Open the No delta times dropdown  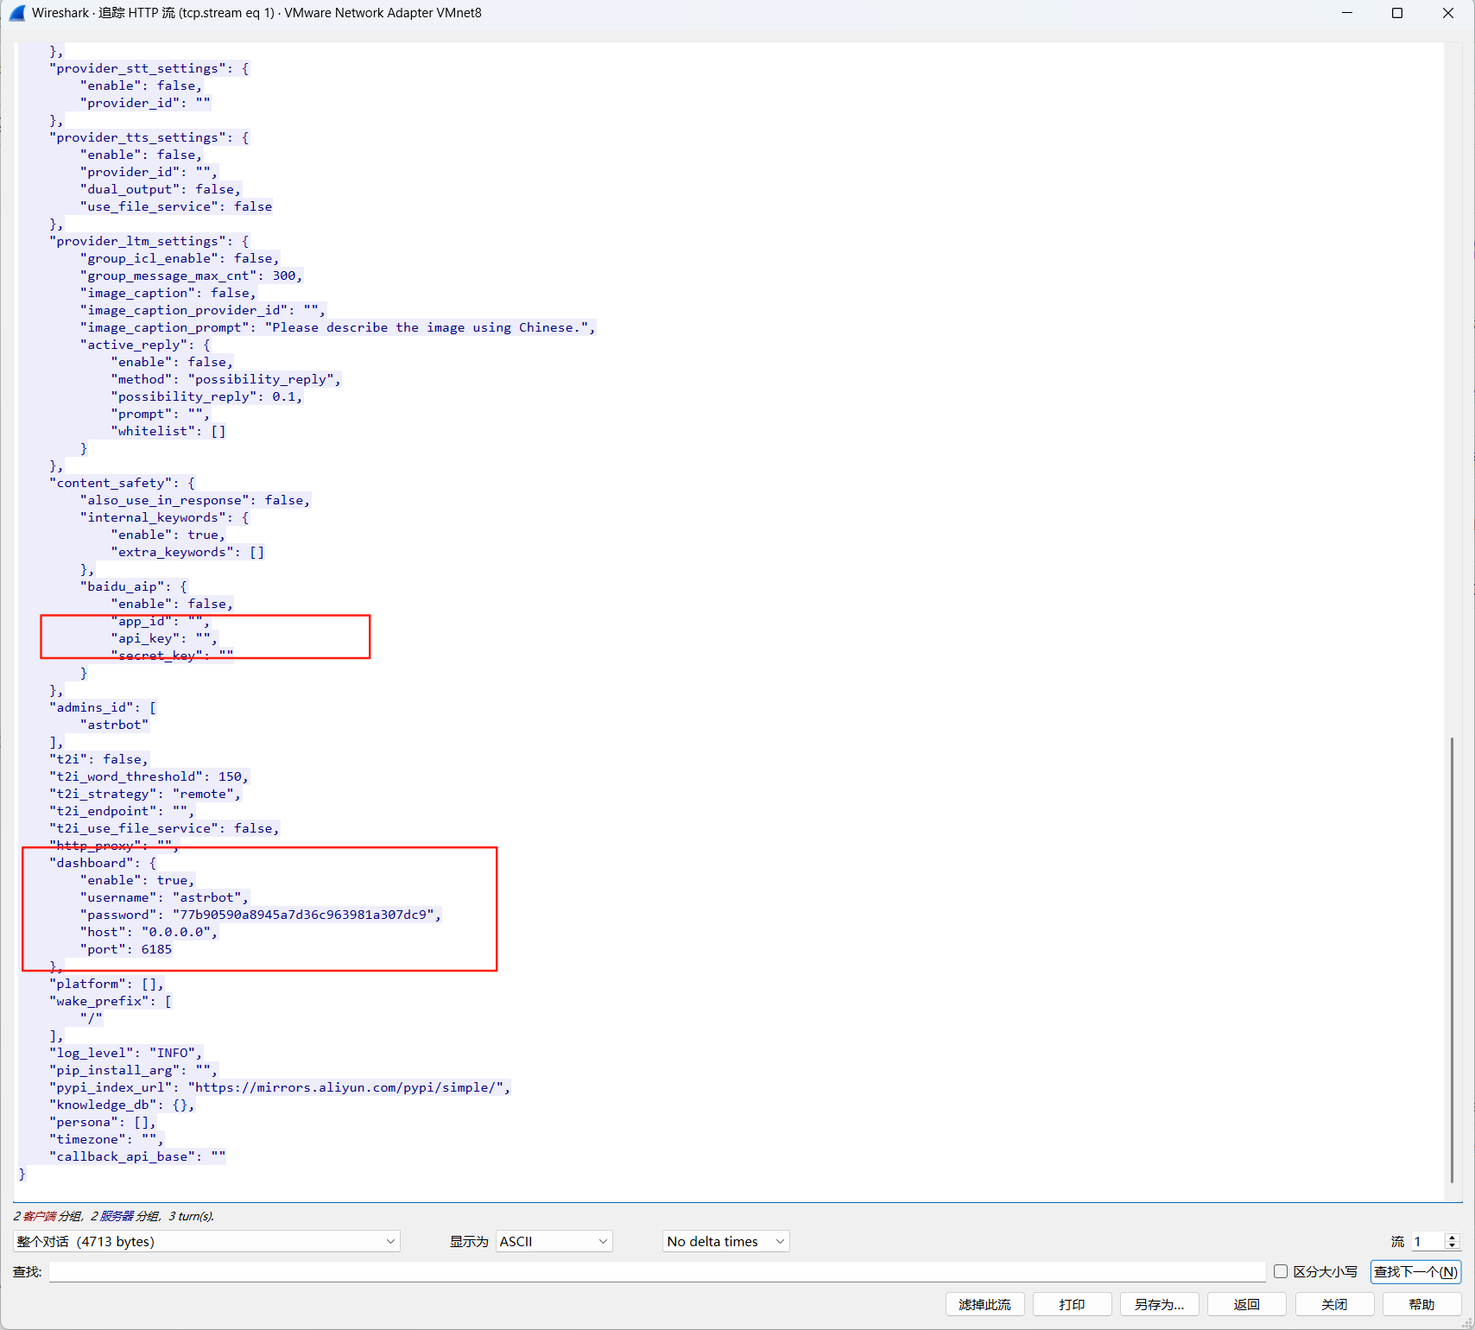(x=725, y=1241)
